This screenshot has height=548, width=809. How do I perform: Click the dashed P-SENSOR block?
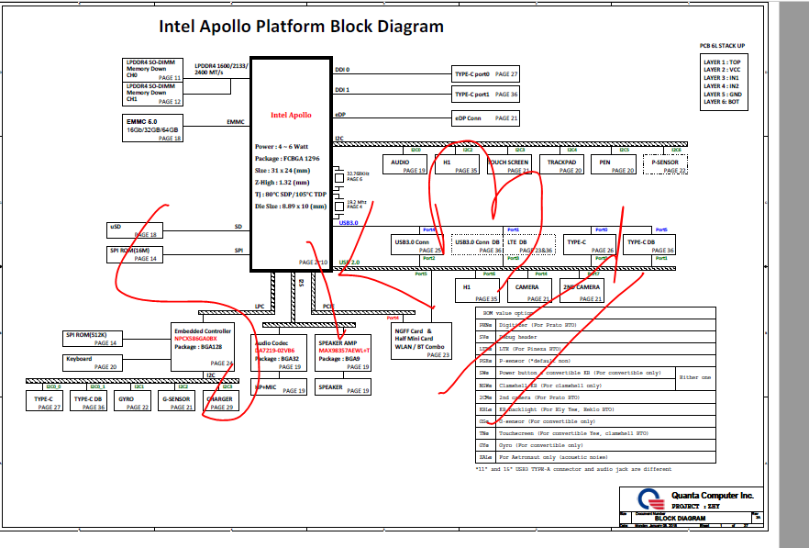666,164
